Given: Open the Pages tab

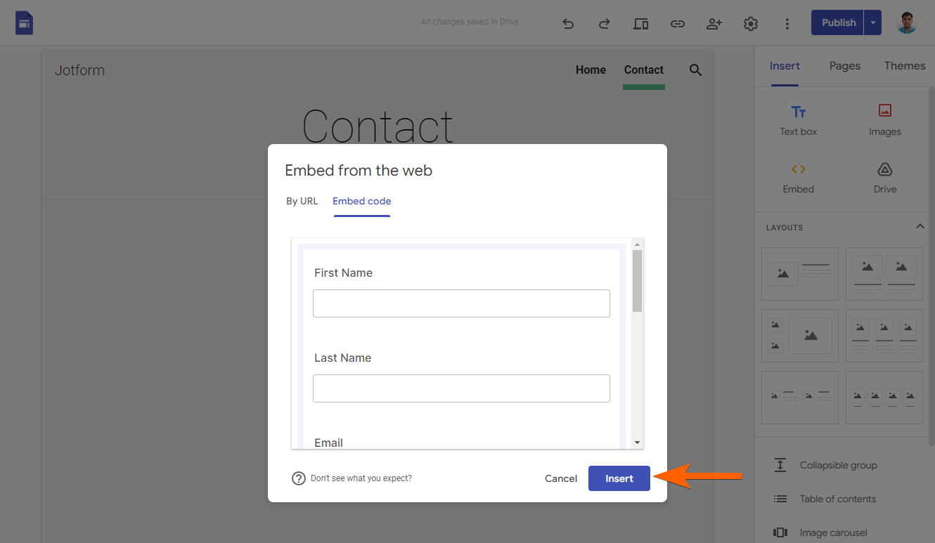Looking at the screenshot, I should [844, 66].
